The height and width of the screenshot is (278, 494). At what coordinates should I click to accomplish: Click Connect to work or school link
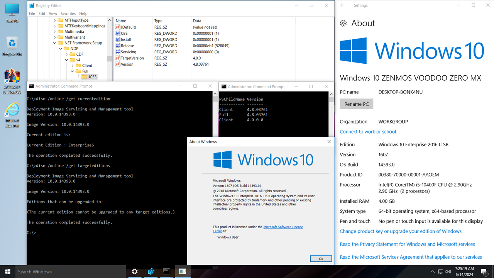click(x=368, y=132)
